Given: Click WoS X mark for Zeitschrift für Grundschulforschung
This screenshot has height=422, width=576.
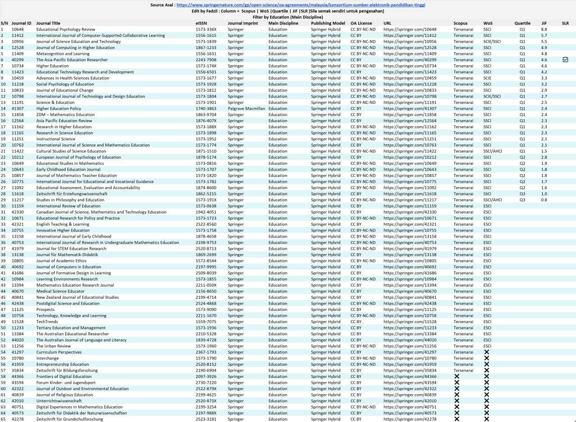Looking at the screenshot, I should coord(486,419).
